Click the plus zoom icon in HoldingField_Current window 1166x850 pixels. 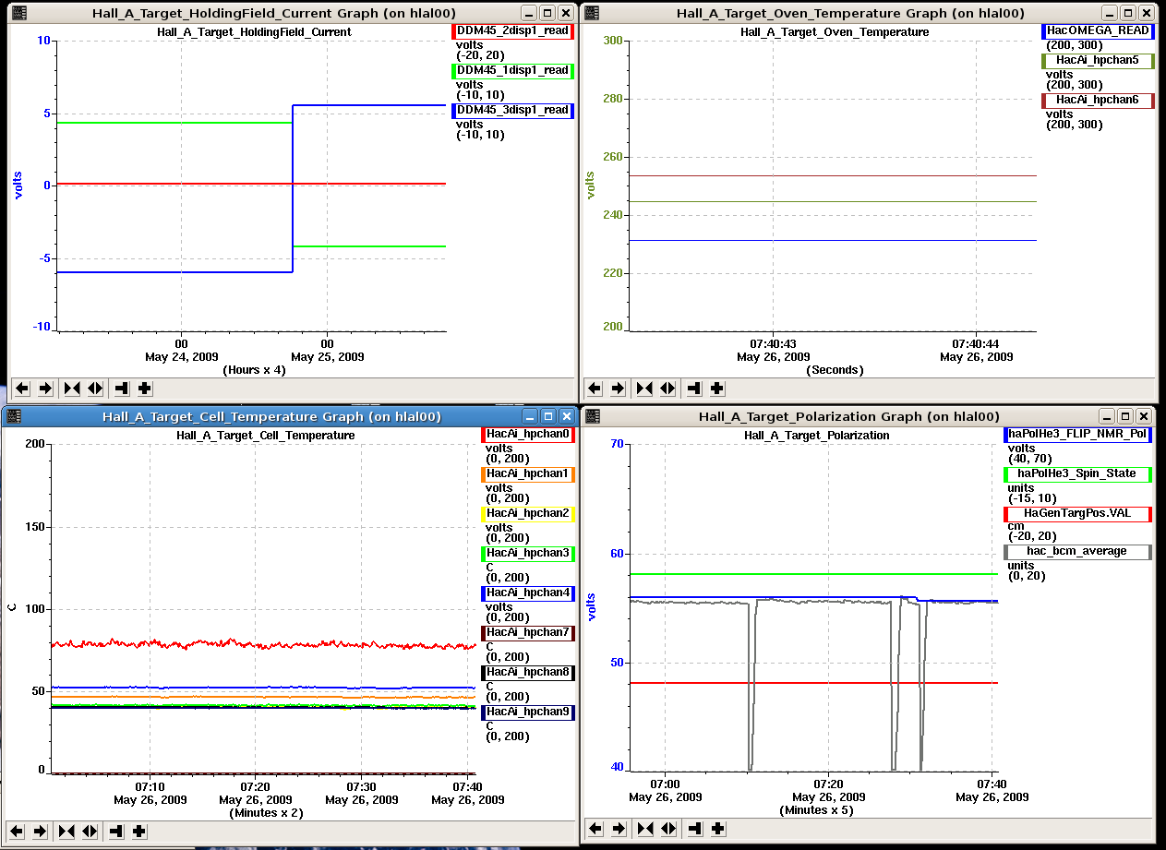[x=145, y=389]
